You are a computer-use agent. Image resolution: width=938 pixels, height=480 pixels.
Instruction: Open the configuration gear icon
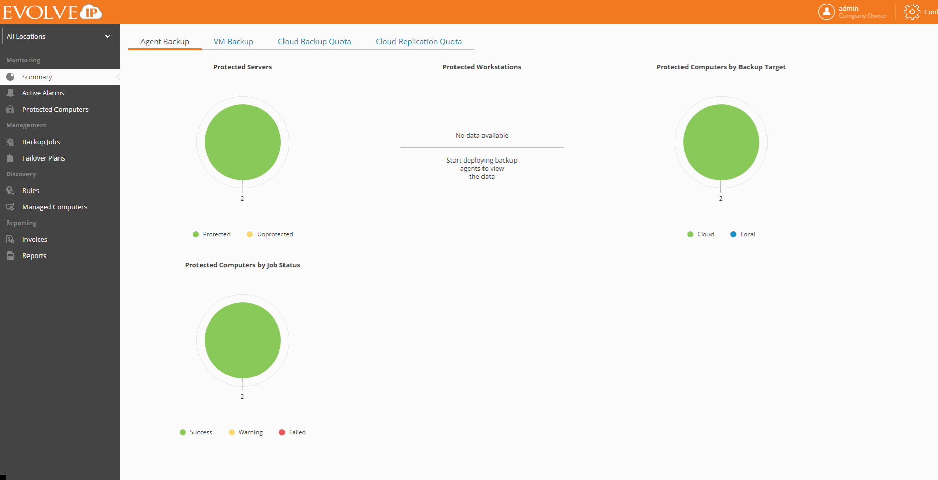click(912, 12)
